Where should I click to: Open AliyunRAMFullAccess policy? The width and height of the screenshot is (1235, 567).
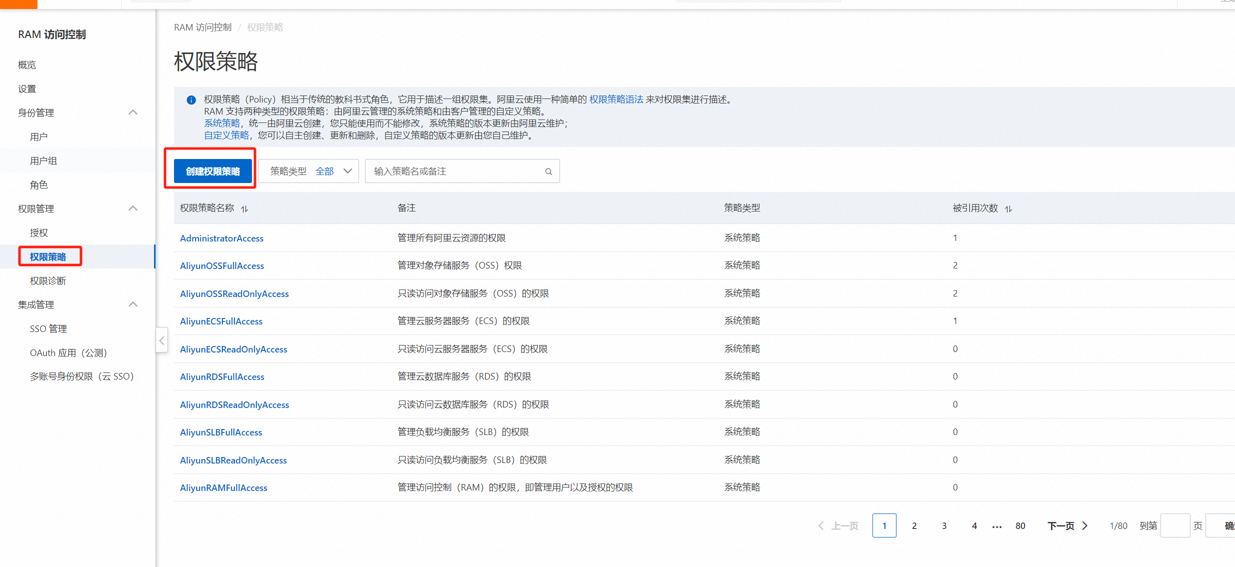223,488
